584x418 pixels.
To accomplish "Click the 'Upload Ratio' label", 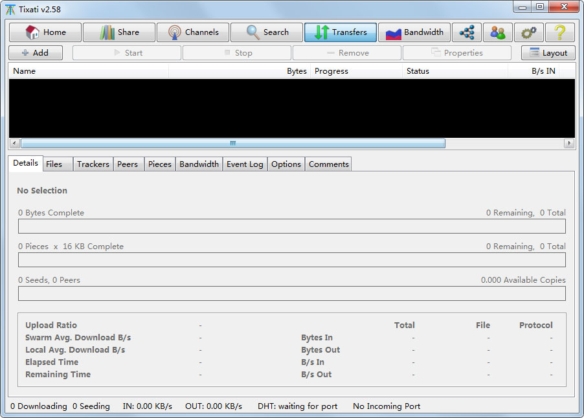I will (51, 325).
